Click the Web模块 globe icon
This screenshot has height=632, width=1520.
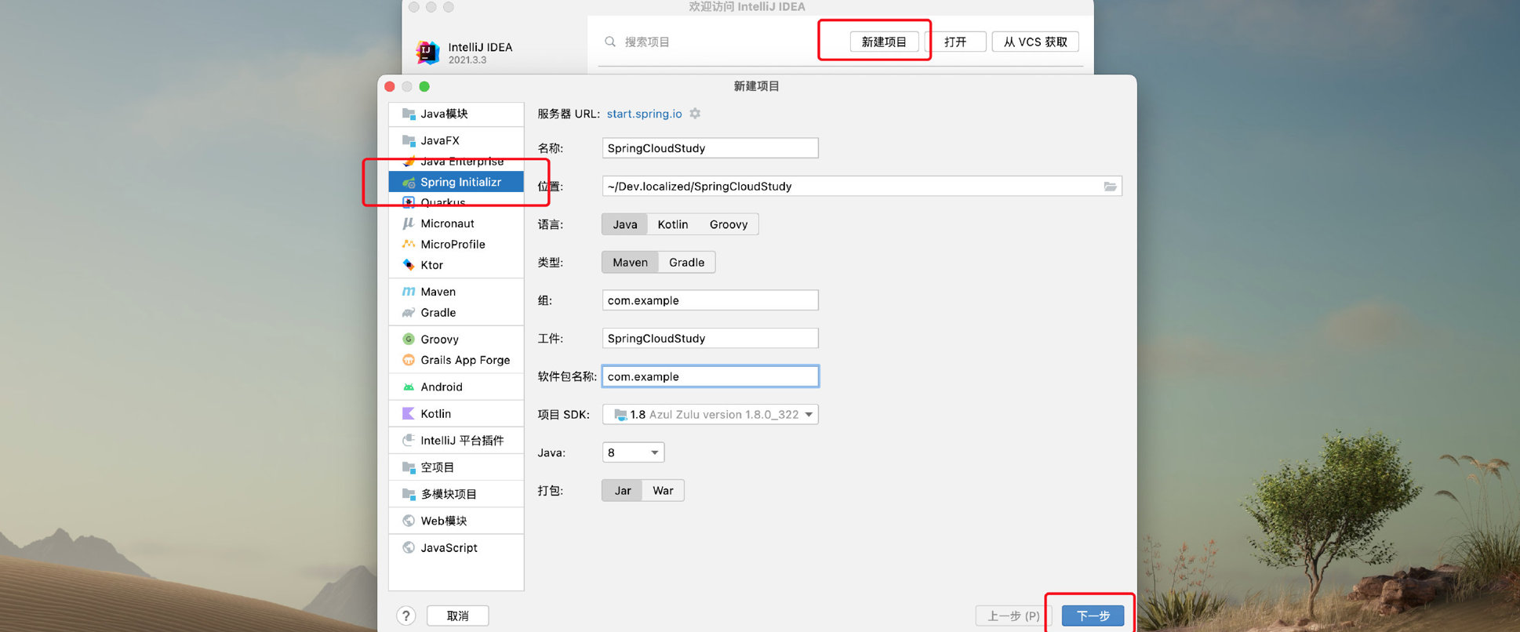[409, 521]
